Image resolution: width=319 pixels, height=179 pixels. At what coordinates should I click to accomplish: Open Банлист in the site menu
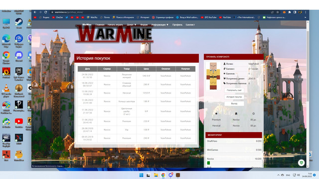click(x=190, y=25)
